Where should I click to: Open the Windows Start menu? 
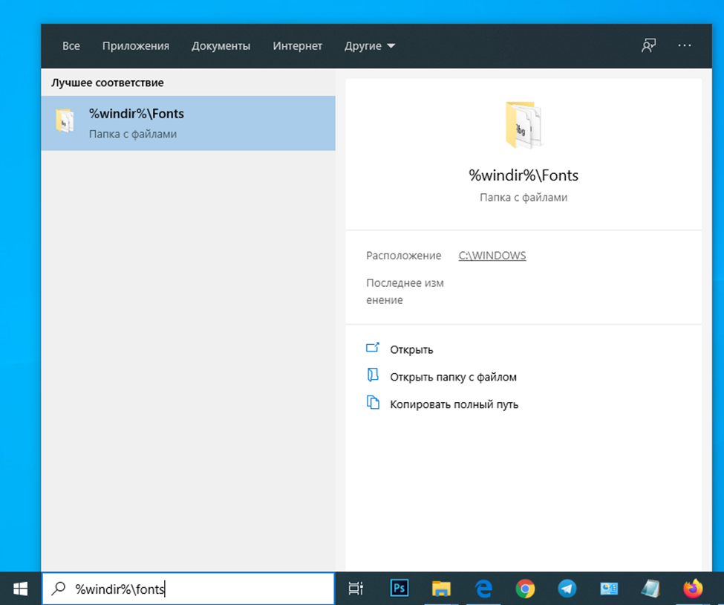coord(20,589)
